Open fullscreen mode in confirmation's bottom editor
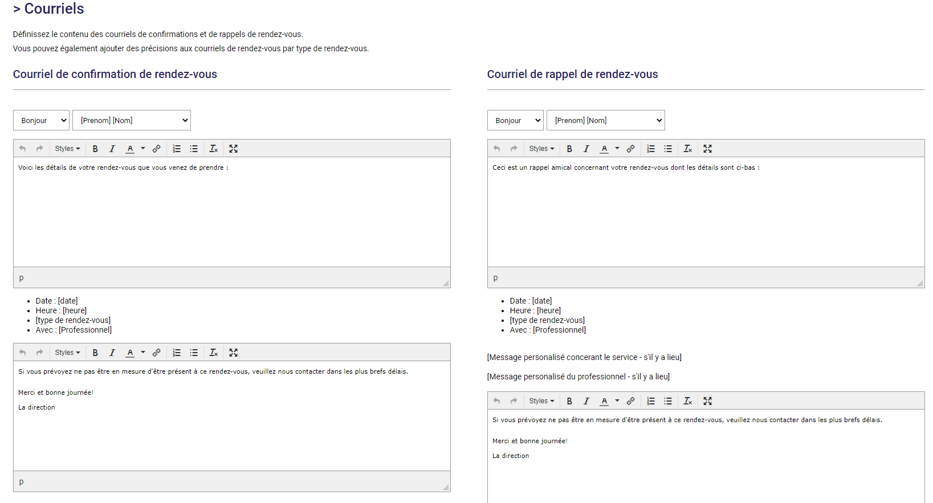 pos(233,353)
